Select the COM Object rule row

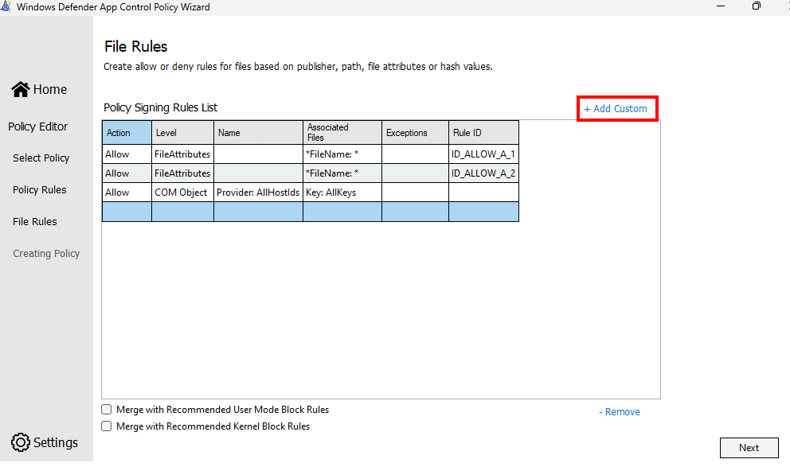coord(182,193)
